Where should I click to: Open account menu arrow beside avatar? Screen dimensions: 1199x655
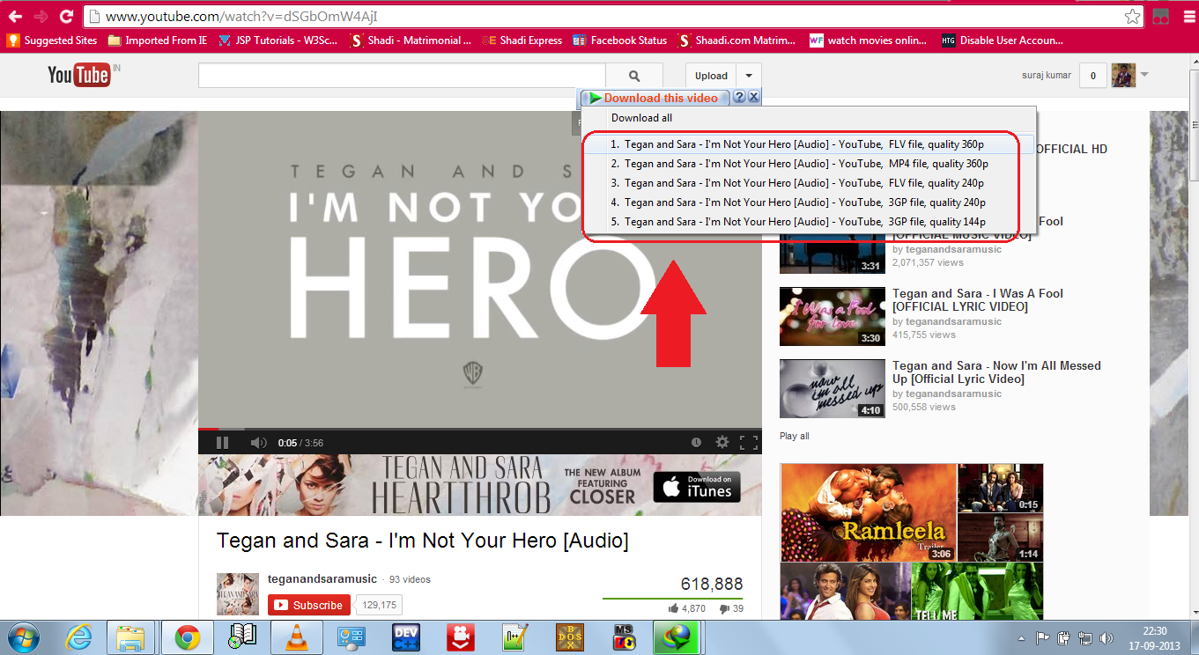(1144, 75)
